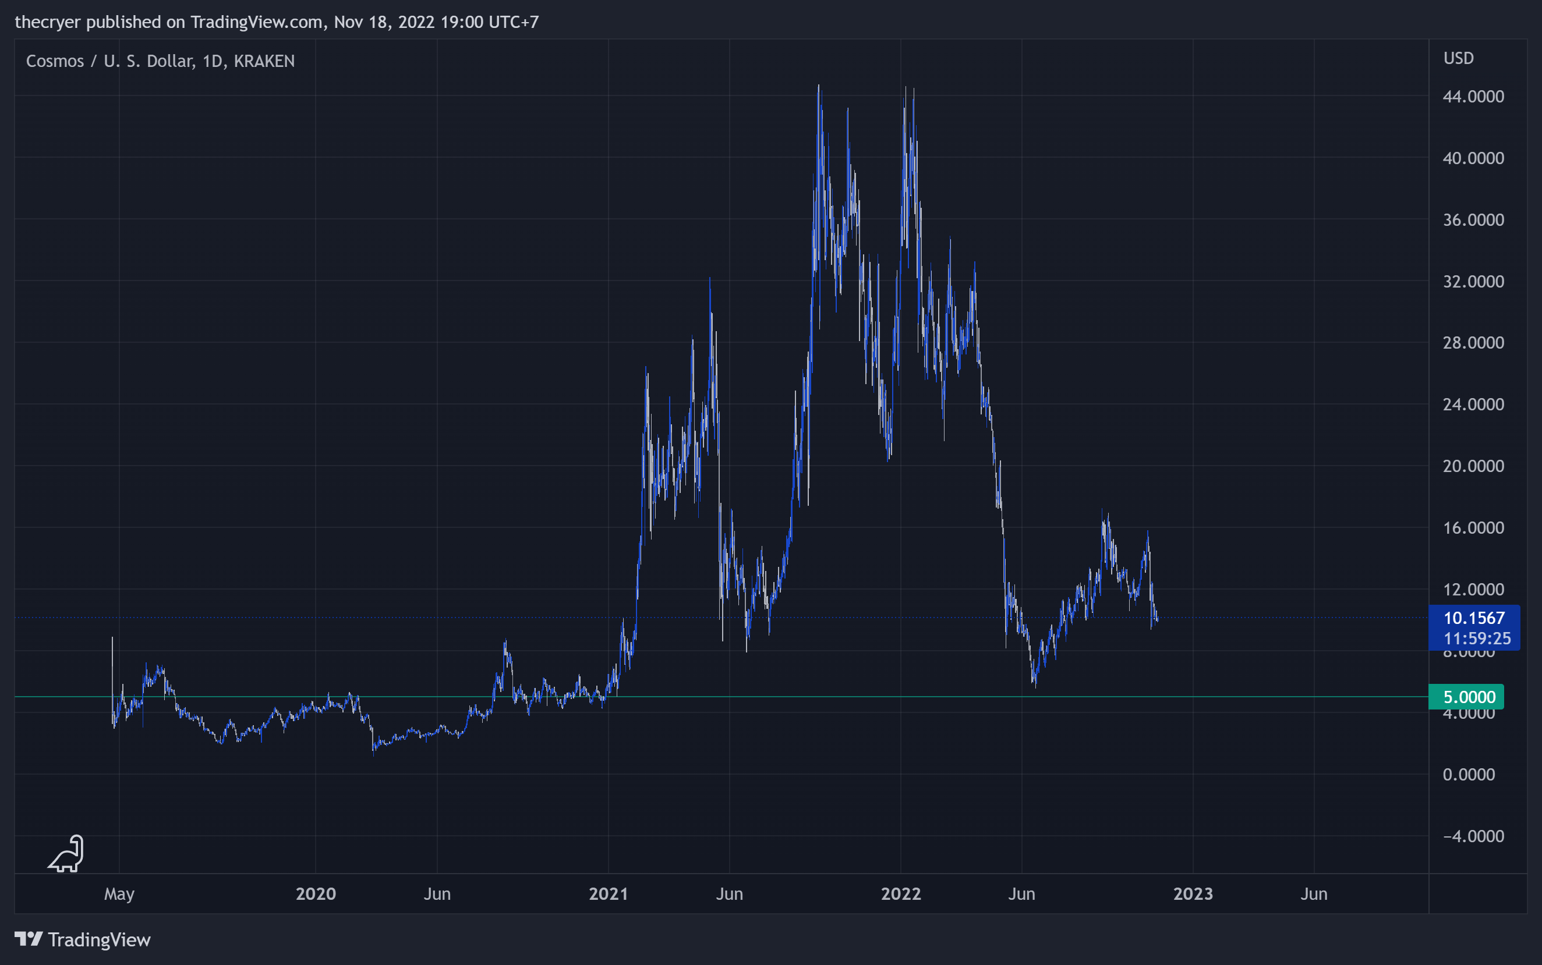The height and width of the screenshot is (965, 1542).
Task: Click the 44.0000 price axis label
Action: click(x=1473, y=97)
